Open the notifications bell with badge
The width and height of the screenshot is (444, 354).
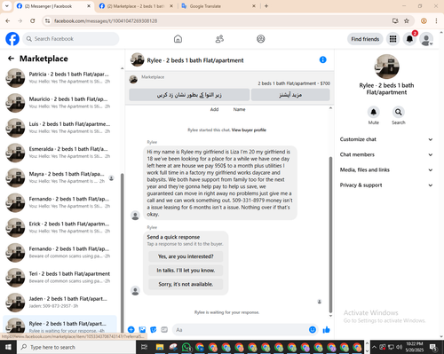[409, 39]
